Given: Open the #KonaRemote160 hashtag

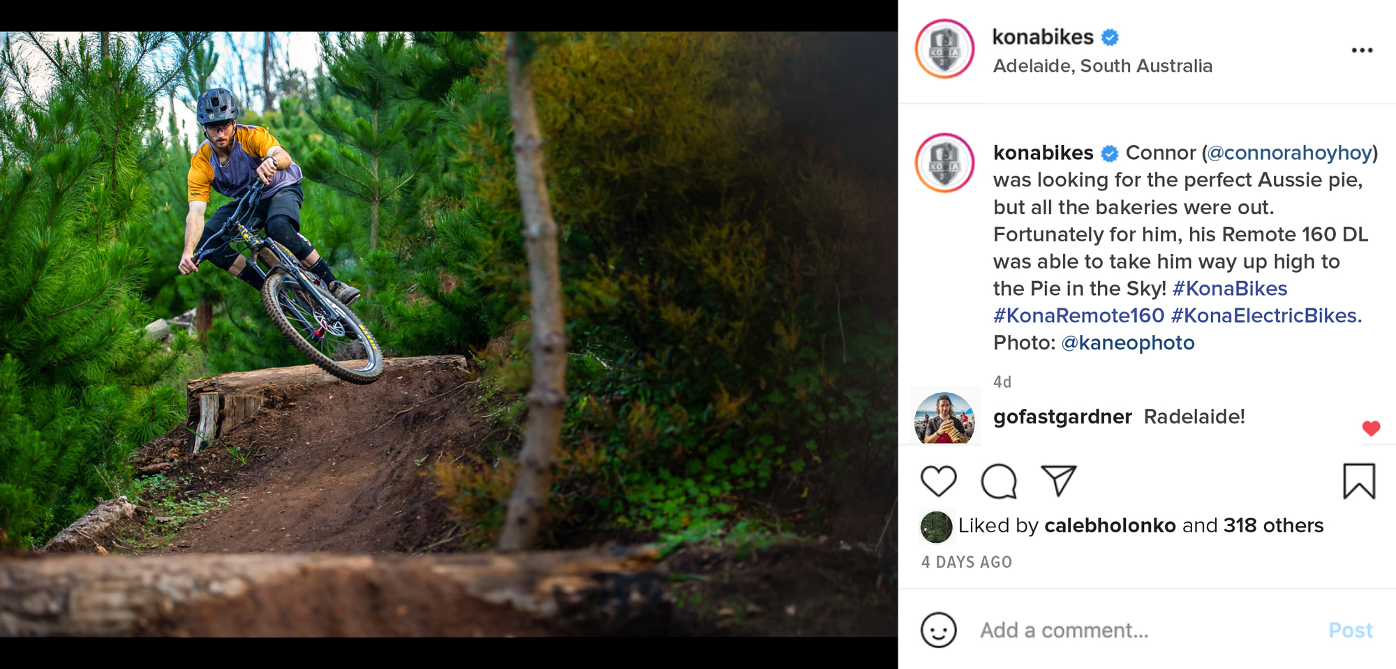Looking at the screenshot, I should click(x=1078, y=315).
